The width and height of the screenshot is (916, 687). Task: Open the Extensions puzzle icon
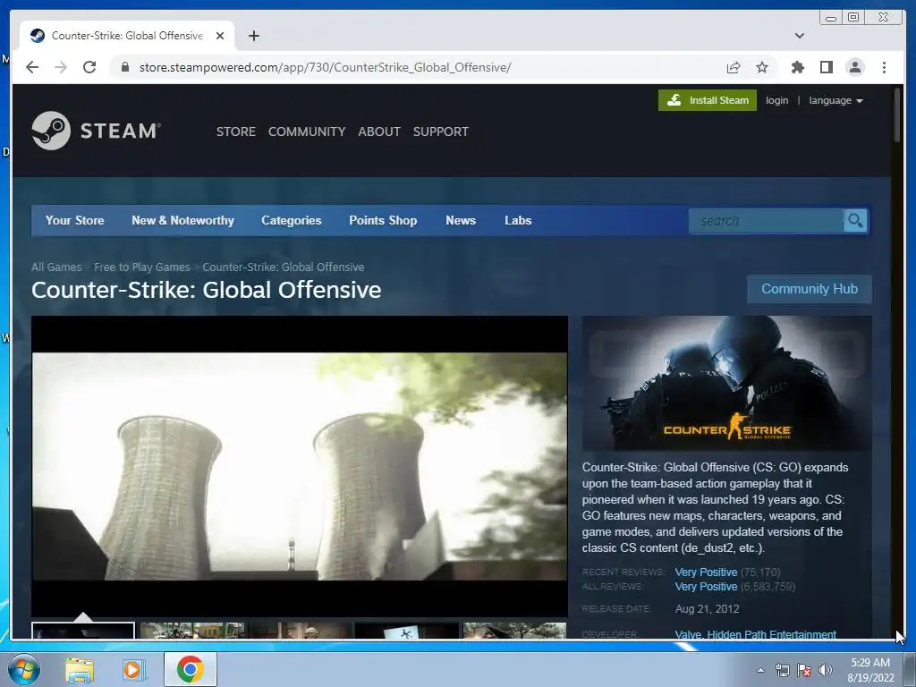[797, 67]
